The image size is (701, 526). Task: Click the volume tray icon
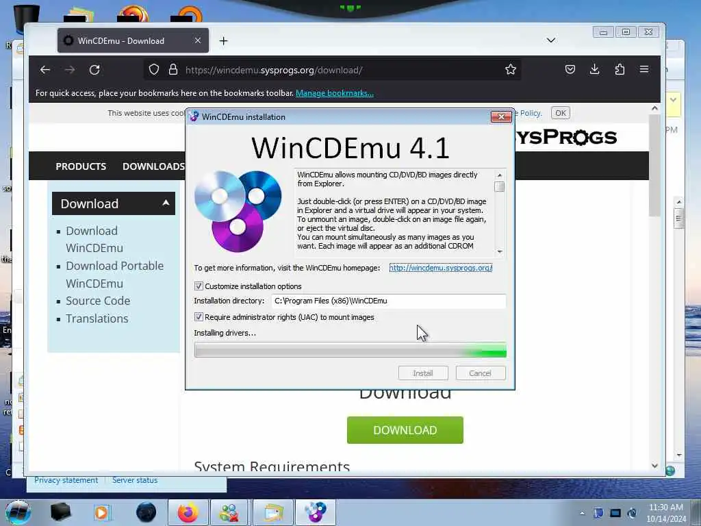pyautogui.click(x=632, y=513)
